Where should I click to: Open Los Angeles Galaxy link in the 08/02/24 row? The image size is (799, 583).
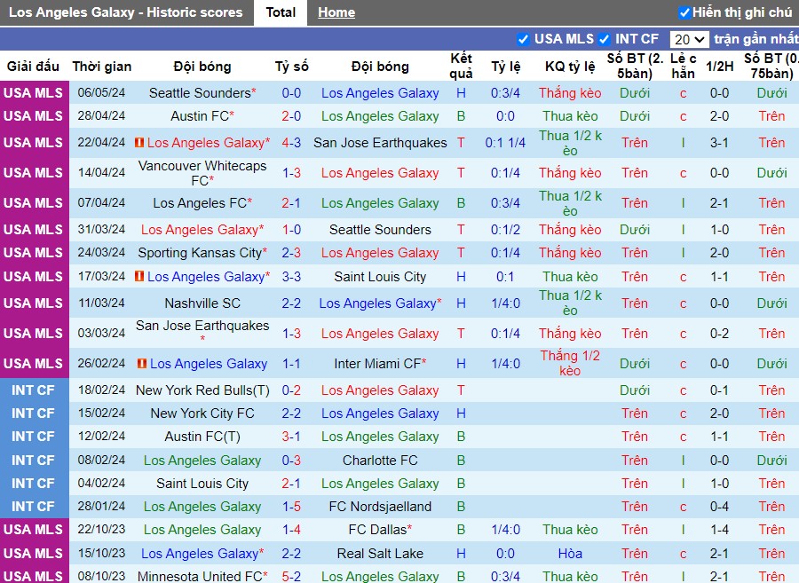coord(202,461)
